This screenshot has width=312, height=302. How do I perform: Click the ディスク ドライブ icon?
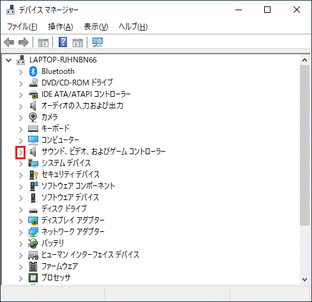pos(33,210)
